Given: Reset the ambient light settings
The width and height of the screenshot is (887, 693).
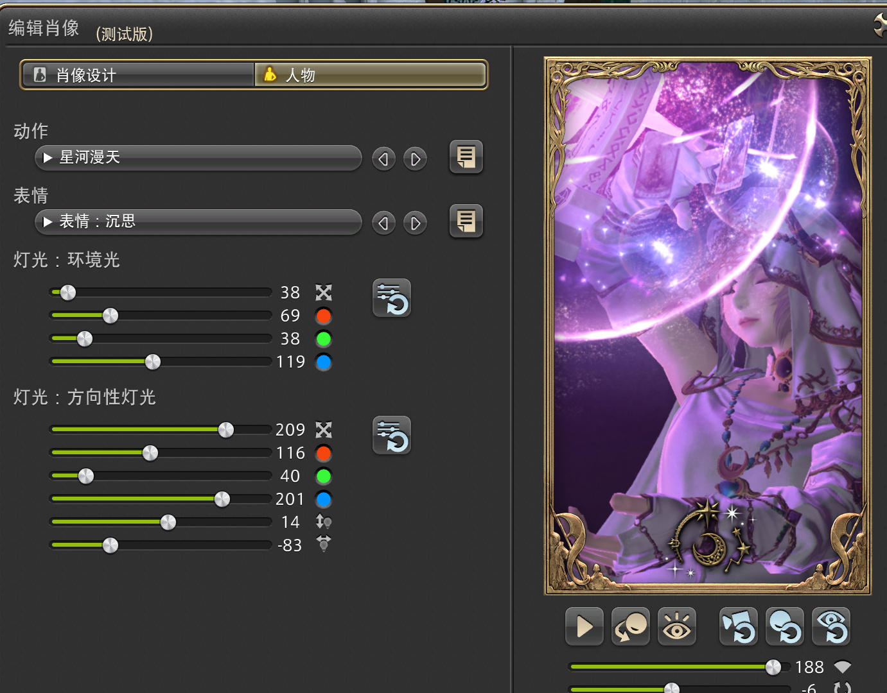Looking at the screenshot, I should click(x=392, y=298).
